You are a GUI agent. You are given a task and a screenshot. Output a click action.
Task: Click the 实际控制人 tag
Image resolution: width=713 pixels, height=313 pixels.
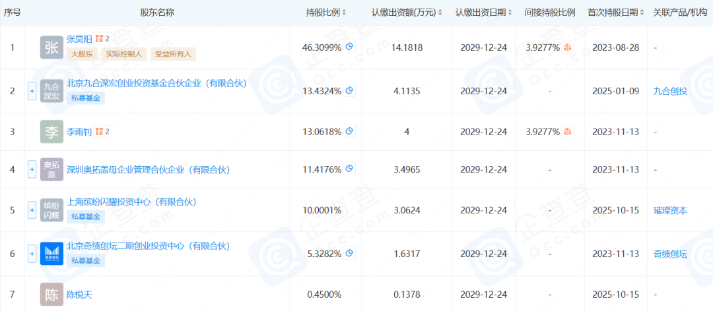point(123,55)
